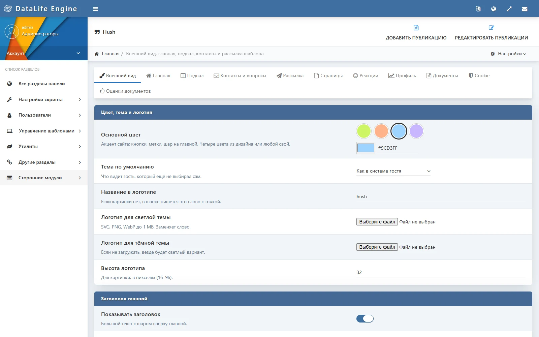This screenshot has height=337, width=539.
Task: Open the Рассылка tab
Action: [290, 75]
